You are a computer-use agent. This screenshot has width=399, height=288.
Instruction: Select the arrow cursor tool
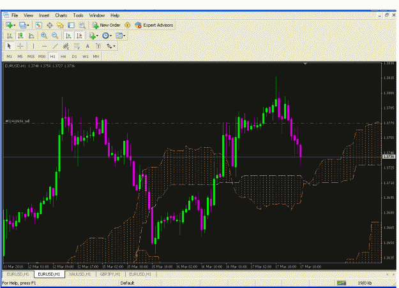[x=9, y=47]
